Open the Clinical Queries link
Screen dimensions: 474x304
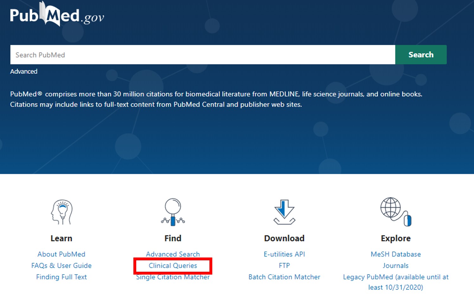pyautogui.click(x=173, y=265)
